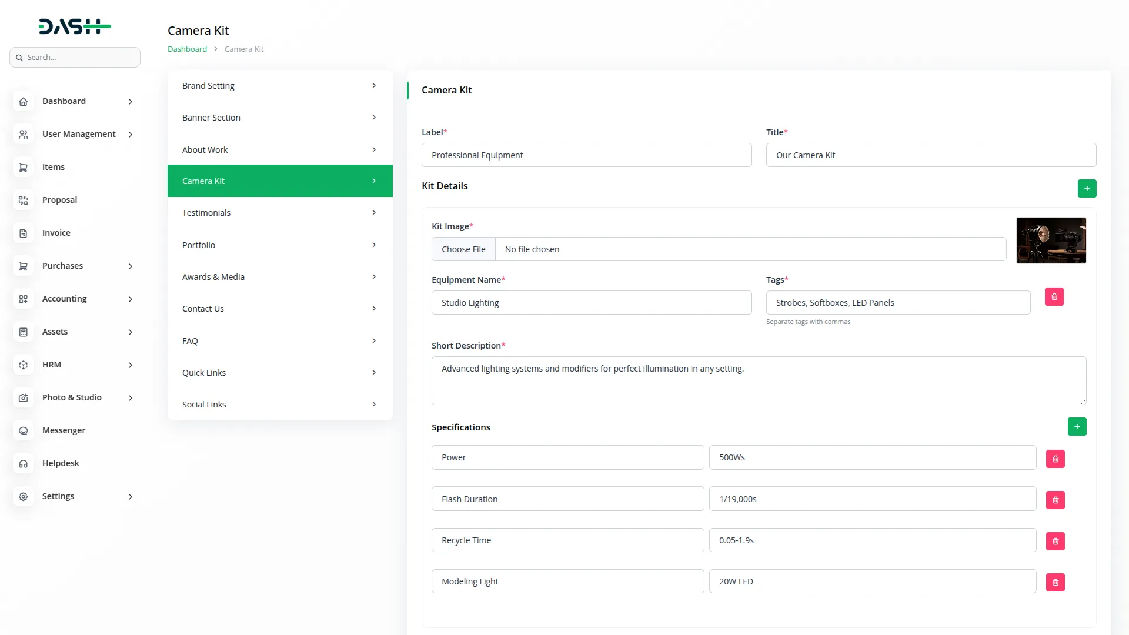Expand the Photo & Studio sidebar menu
Image resolution: width=1129 pixels, height=635 pixels.
point(130,398)
